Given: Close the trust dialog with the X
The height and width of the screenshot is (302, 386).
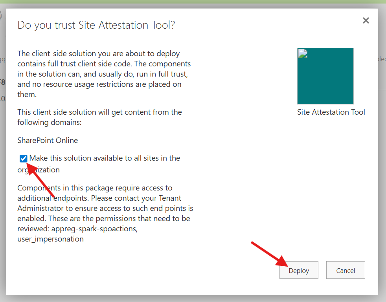Looking at the screenshot, I should pyautogui.click(x=366, y=20).
